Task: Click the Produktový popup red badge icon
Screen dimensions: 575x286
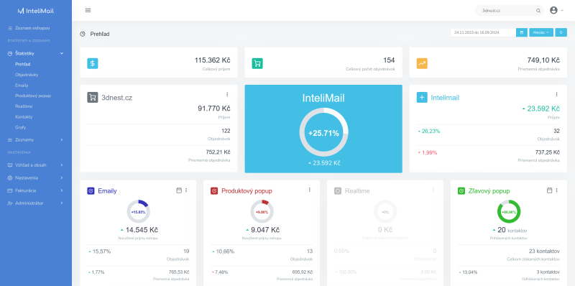Action: point(214,191)
